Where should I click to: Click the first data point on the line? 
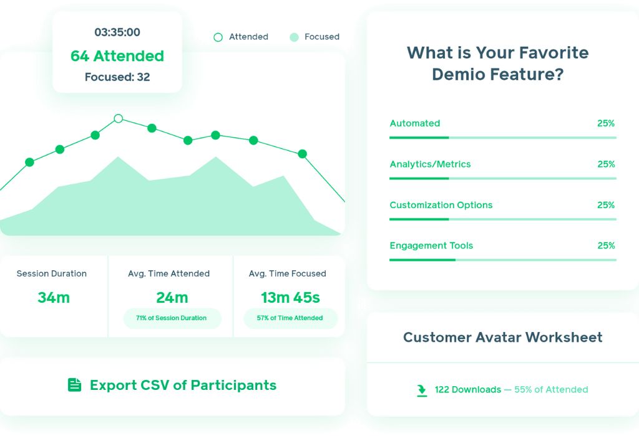tap(29, 162)
